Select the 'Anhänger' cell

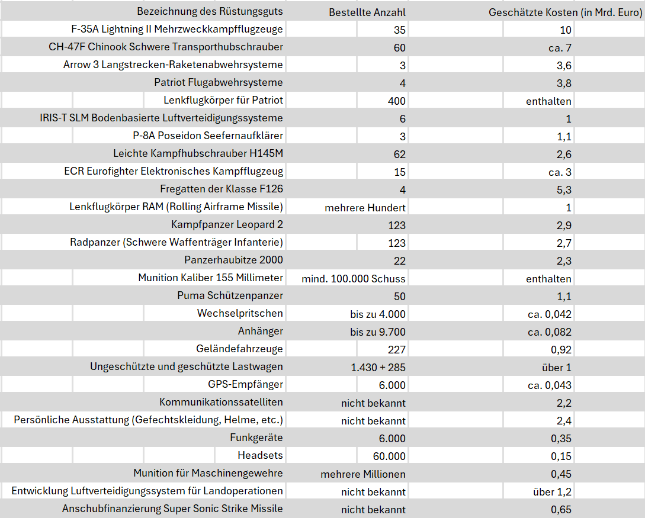click(261, 331)
